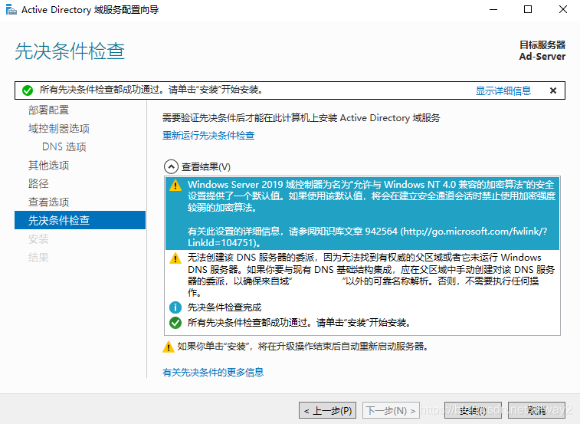This screenshot has height=424, width=580.
Task: Click warning icon of Windows Server 2019 message
Action: click(x=175, y=185)
